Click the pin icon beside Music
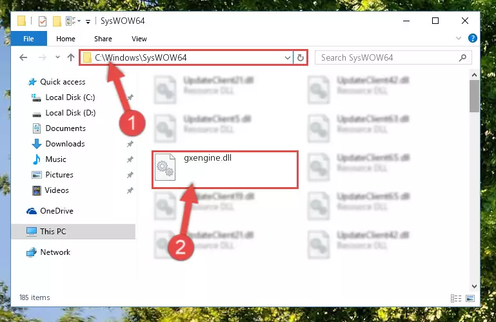Image resolution: width=496 pixels, height=322 pixels. pos(130,159)
